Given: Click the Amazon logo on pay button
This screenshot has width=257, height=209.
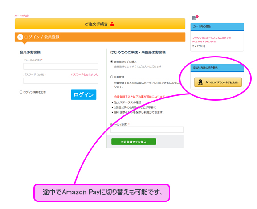Looking at the screenshot, I should [x=200, y=82].
